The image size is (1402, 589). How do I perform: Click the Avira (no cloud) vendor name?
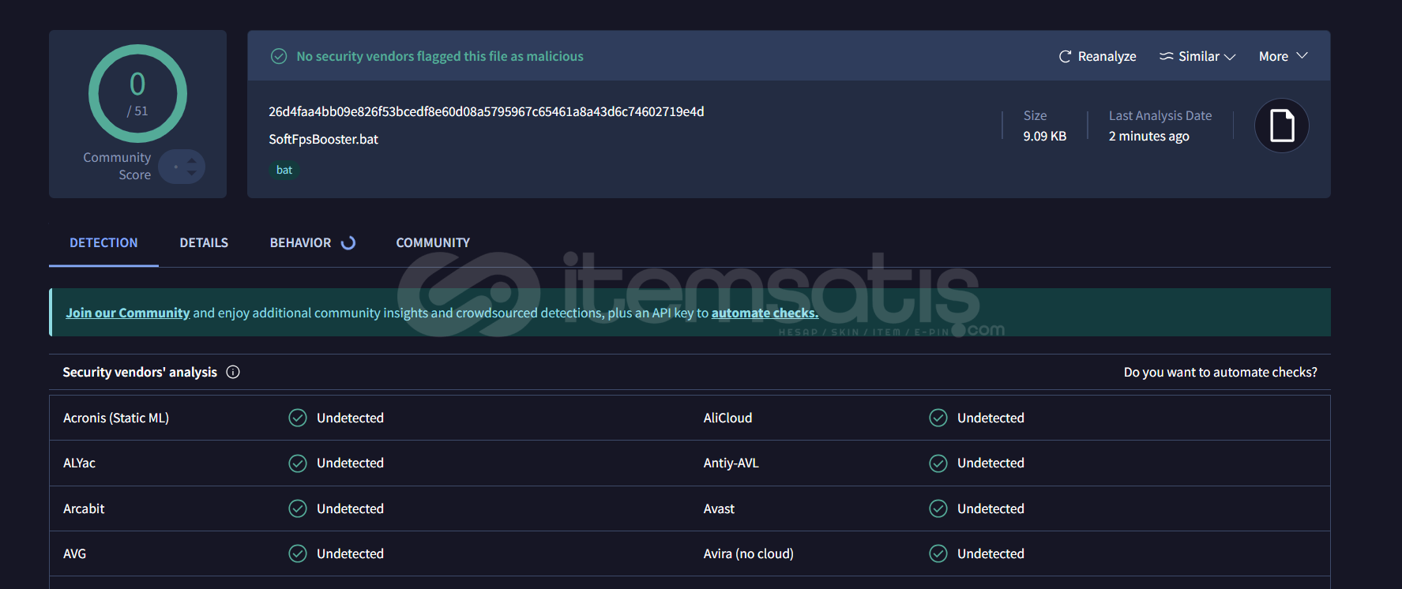[x=748, y=553]
